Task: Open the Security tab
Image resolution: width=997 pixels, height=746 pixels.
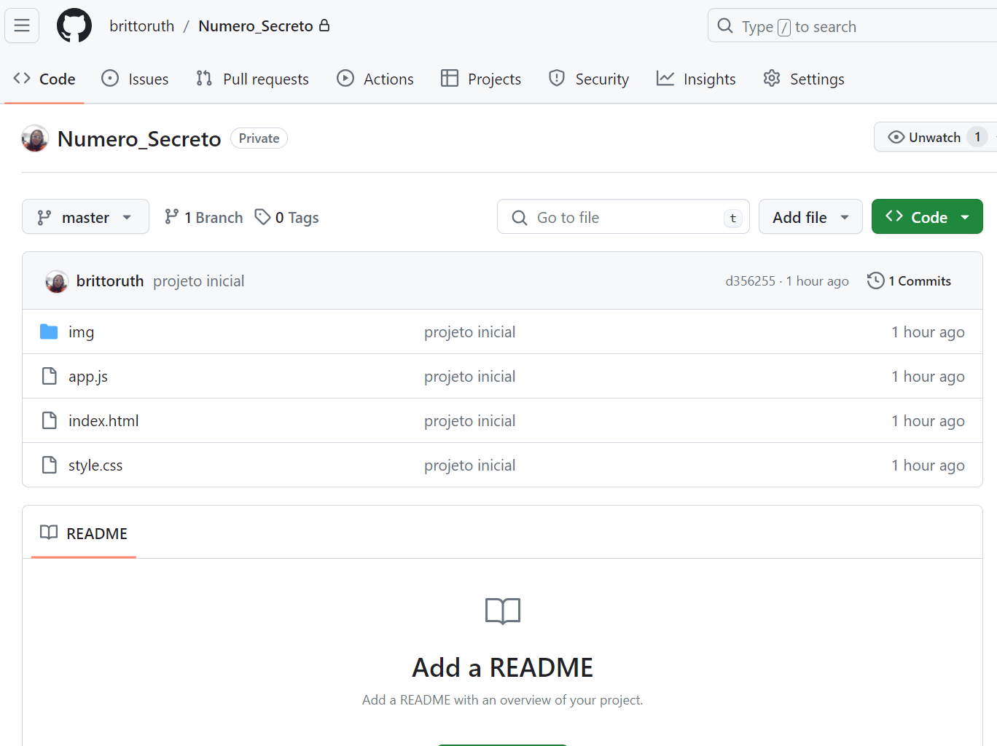Action: (589, 79)
